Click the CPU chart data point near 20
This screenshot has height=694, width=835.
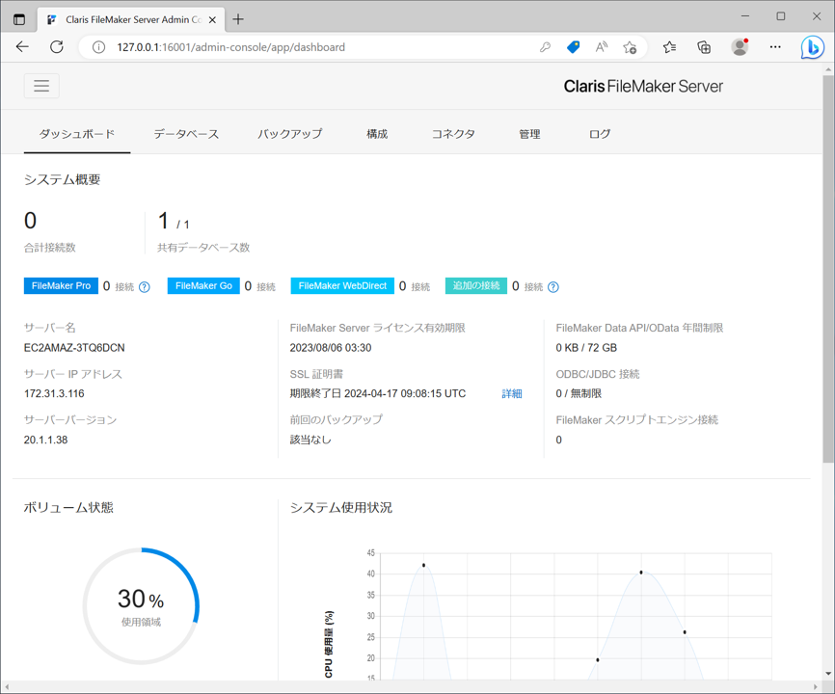(x=598, y=660)
